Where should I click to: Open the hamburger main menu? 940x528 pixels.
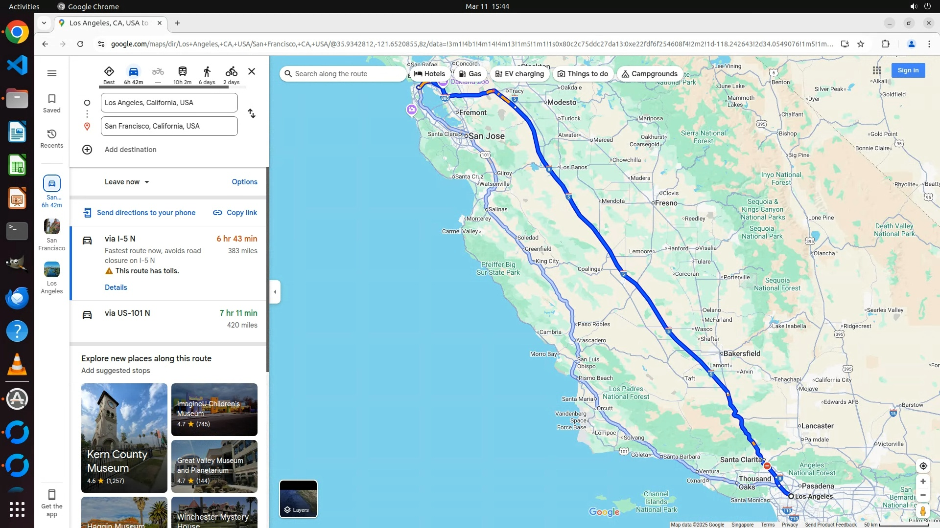[x=52, y=73]
